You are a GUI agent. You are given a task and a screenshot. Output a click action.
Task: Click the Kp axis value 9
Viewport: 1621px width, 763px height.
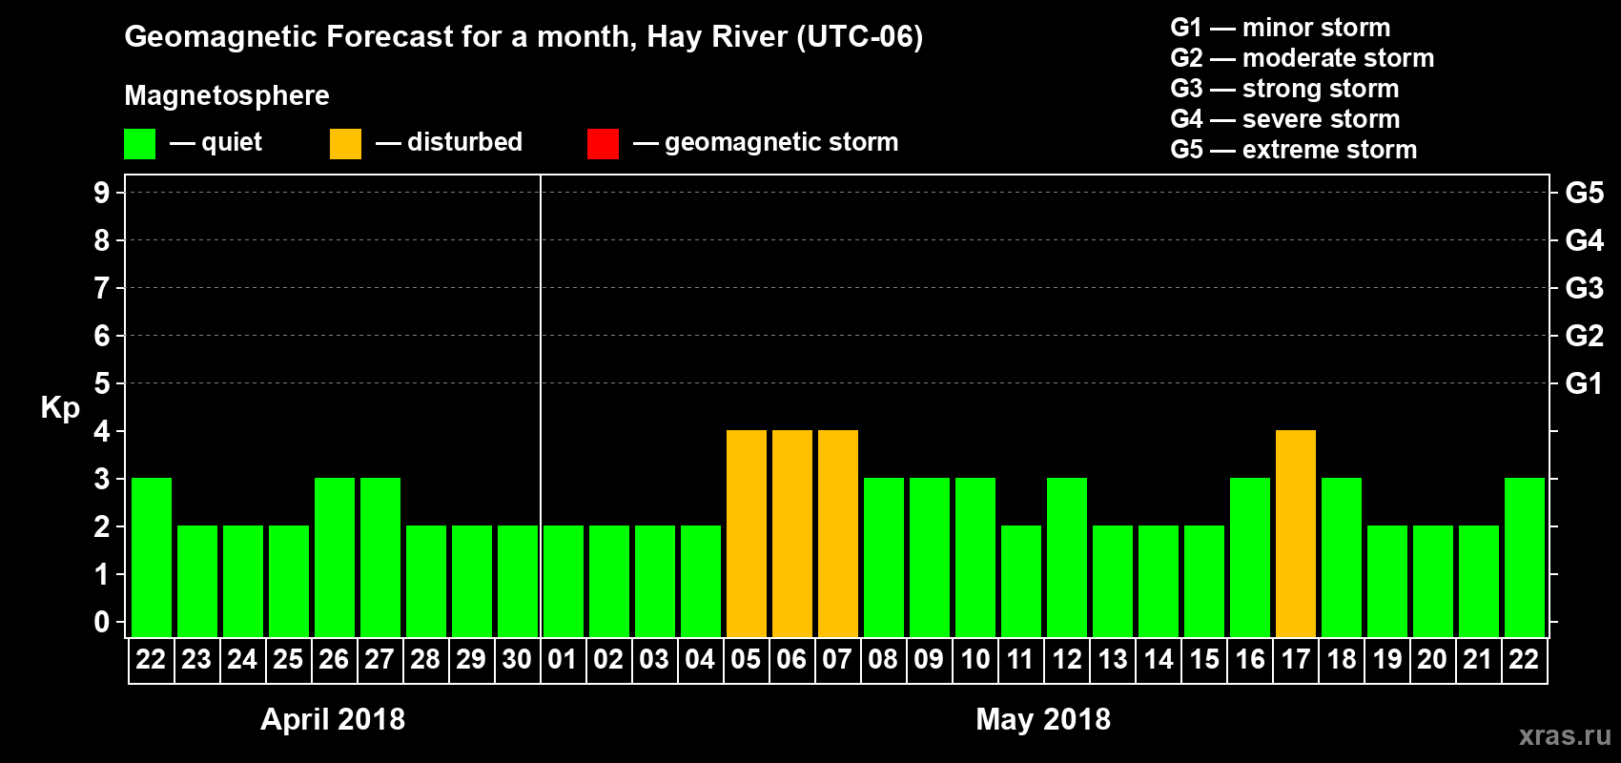[x=102, y=193]
